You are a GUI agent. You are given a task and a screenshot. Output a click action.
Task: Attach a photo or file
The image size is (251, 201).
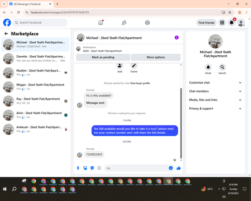[x=85, y=168]
